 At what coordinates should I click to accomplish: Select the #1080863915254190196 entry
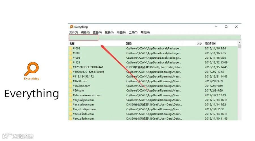coord(88,72)
